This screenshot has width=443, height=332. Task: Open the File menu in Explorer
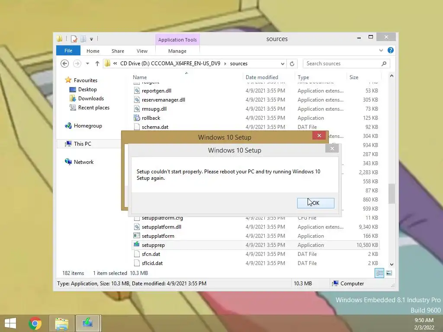(x=68, y=51)
